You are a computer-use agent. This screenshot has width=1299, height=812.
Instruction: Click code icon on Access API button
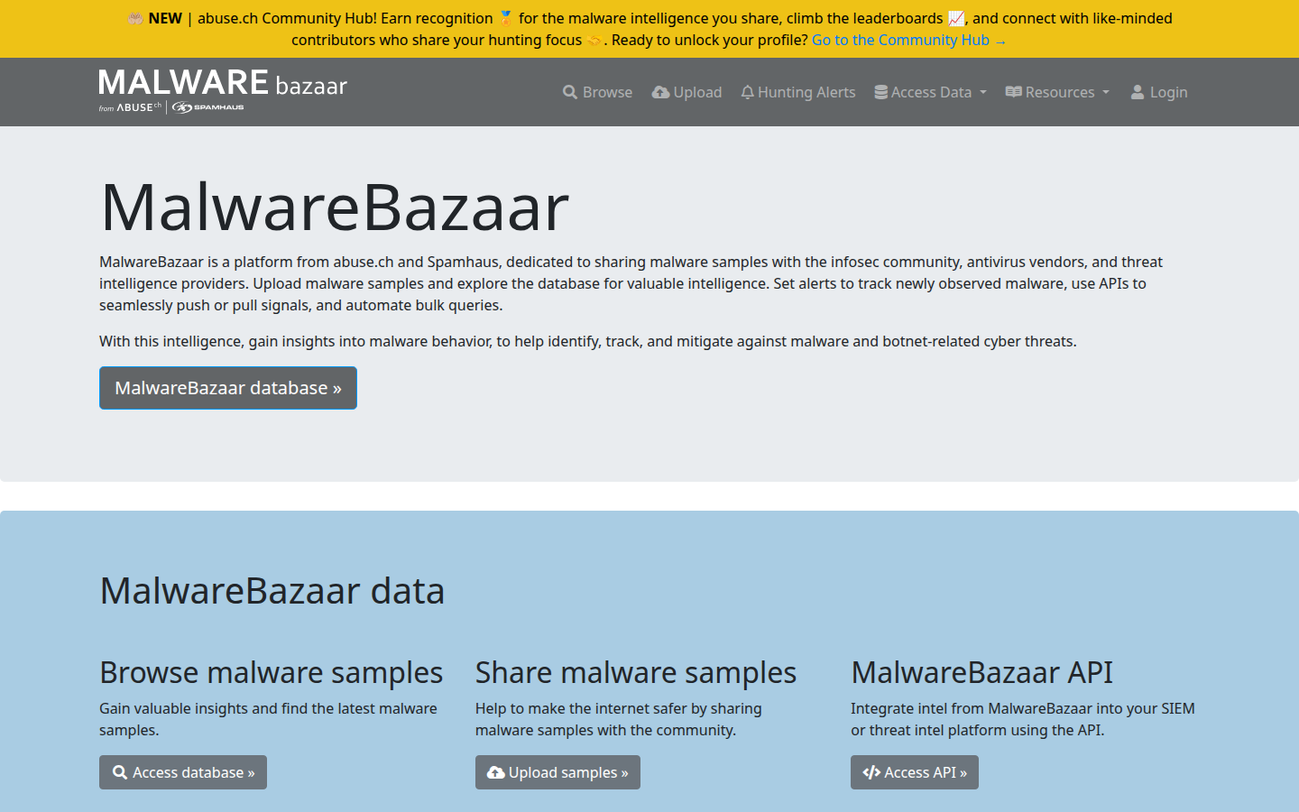tap(871, 772)
